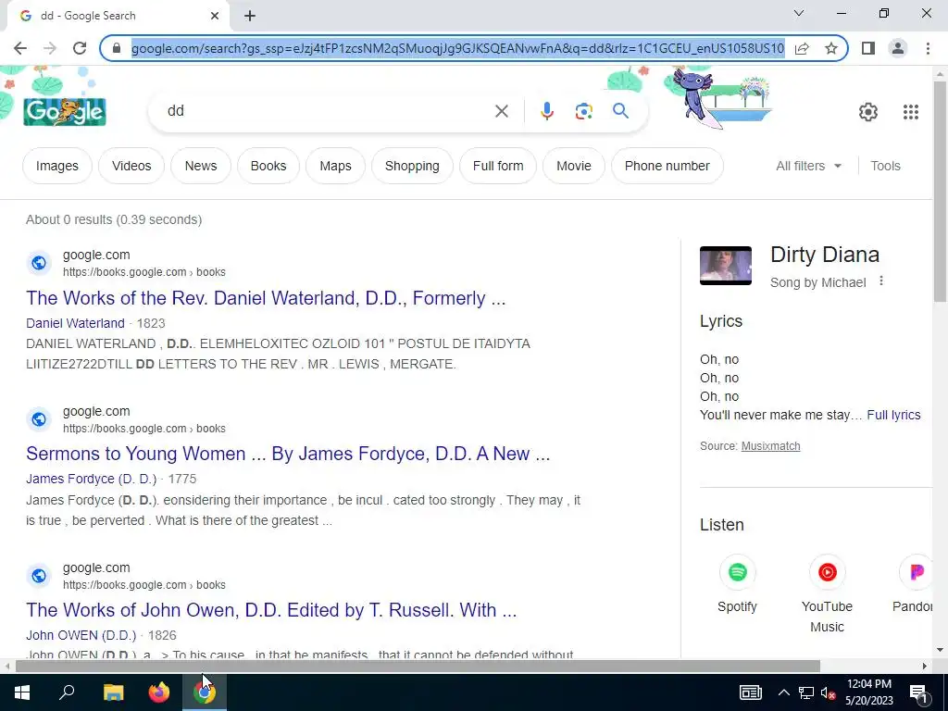Viewport: 948px width, 711px height.
Task: Search by image with Google Lens icon
Action: click(x=583, y=111)
